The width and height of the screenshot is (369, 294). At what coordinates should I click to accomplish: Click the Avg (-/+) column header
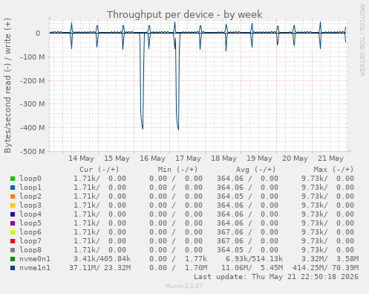(x=255, y=170)
